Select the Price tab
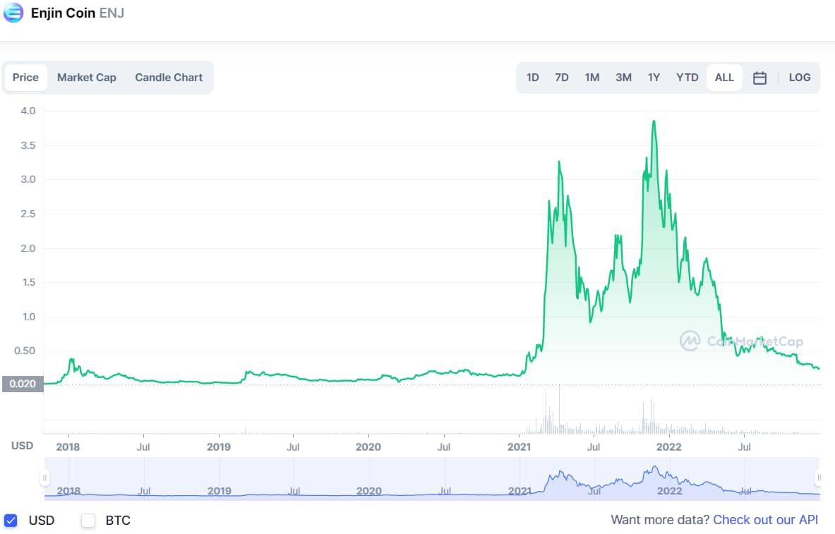 pyautogui.click(x=25, y=78)
